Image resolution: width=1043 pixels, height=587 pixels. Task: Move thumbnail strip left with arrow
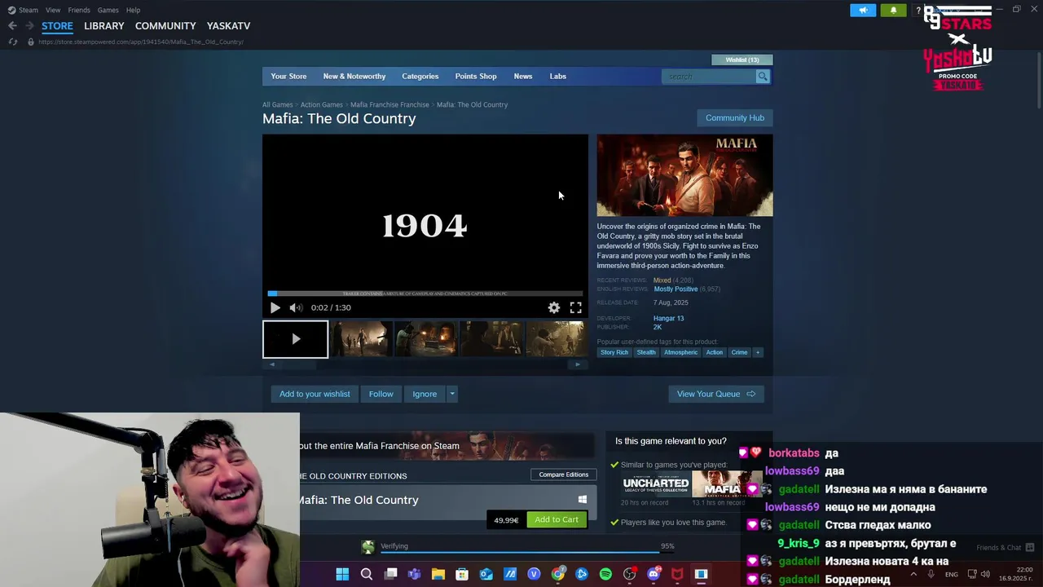[272, 364]
